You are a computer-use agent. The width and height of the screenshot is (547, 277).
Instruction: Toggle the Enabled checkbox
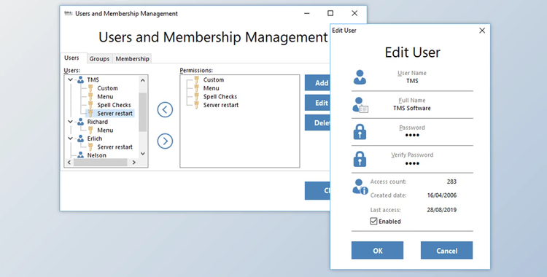pyautogui.click(x=373, y=221)
